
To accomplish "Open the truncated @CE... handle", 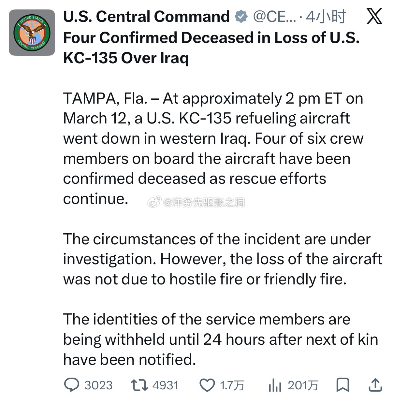I will coord(274,17).
